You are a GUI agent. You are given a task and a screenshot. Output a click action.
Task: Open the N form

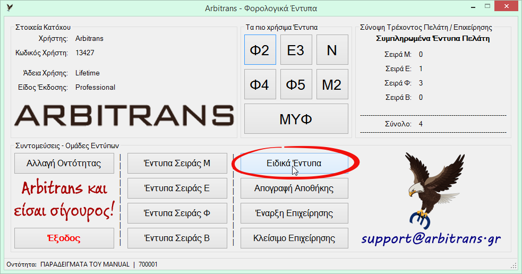click(332, 49)
